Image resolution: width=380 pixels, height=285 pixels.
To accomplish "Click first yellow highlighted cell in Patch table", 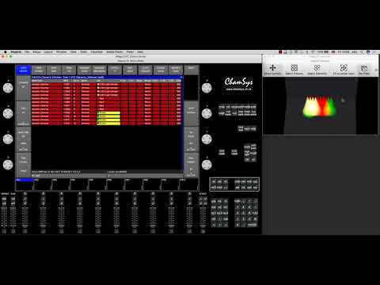I will coord(108,113).
